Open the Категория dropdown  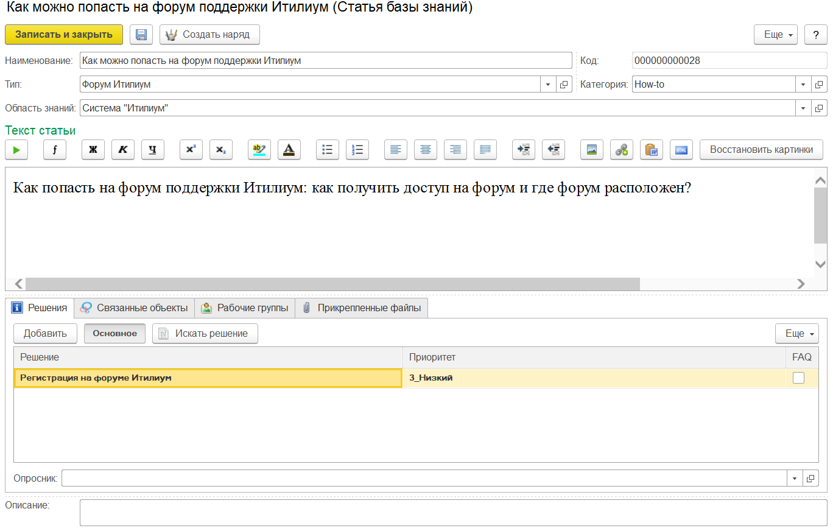(803, 85)
